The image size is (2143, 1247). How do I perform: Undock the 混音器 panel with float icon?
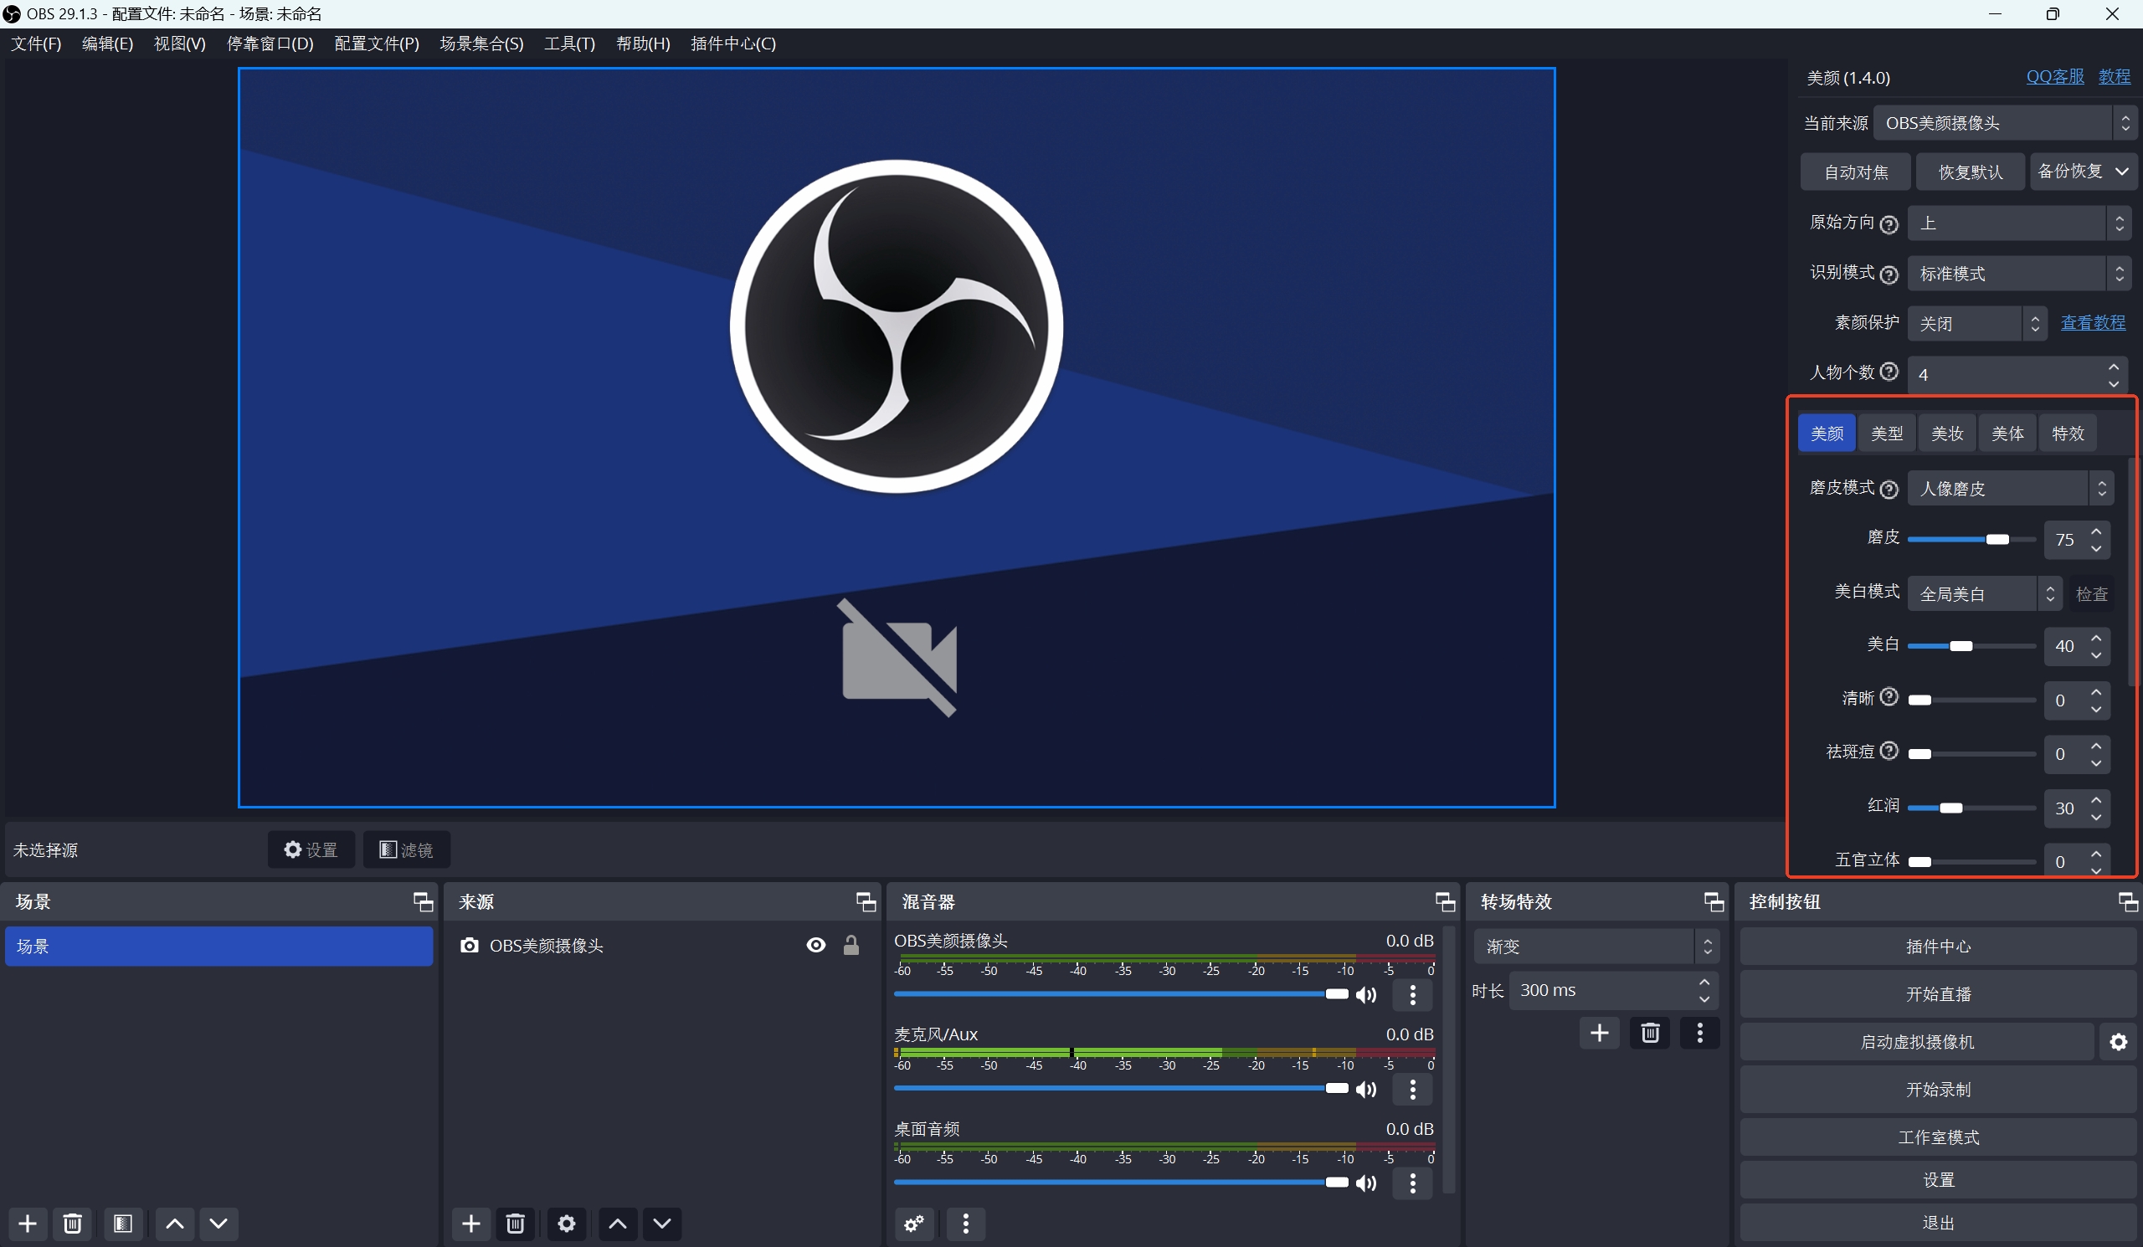click(1444, 902)
